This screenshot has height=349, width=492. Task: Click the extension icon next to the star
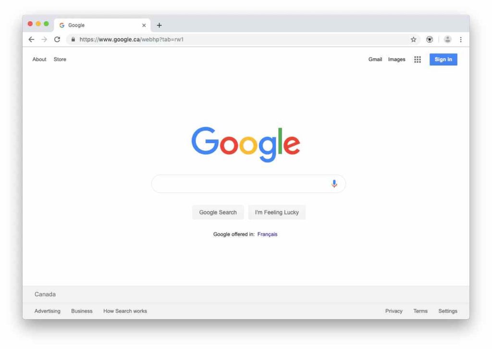430,39
